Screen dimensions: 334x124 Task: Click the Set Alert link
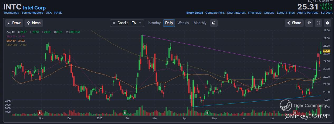click(x=327, y=13)
